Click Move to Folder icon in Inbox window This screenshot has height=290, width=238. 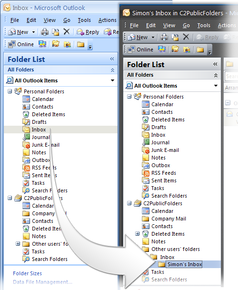pyautogui.click(x=56, y=32)
